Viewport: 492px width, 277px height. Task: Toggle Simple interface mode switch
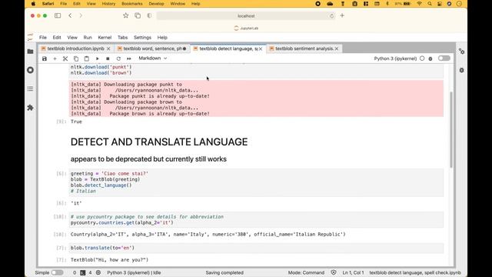pos(57,272)
